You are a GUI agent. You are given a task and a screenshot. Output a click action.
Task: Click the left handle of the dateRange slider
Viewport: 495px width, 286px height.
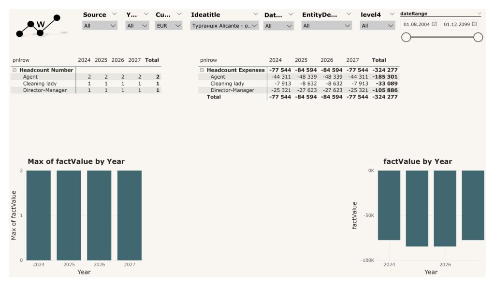(x=406, y=37)
